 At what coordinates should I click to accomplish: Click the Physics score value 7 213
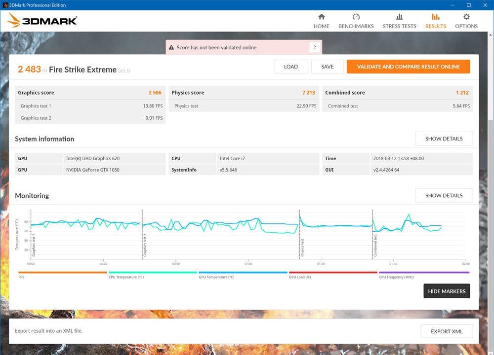[309, 93]
